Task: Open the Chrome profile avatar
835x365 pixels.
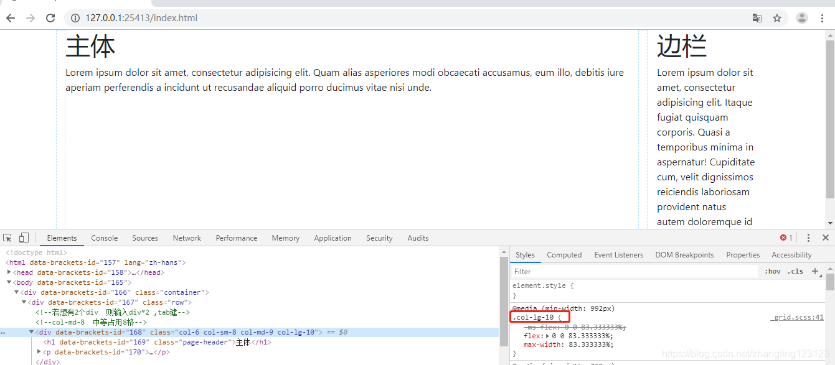Action: tap(802, 18)
